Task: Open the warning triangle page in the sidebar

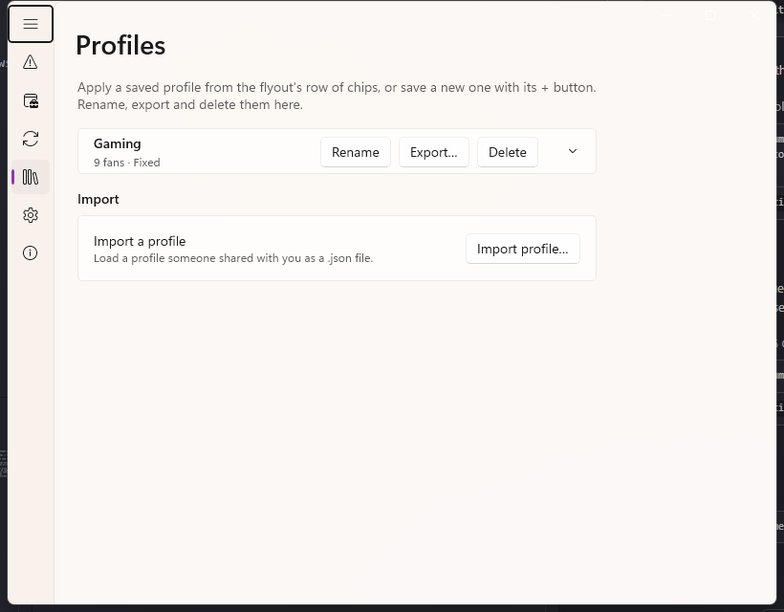Action: (31, 62)
